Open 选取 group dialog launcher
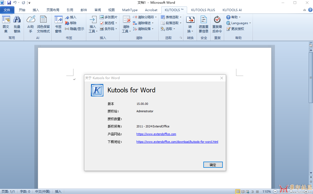Viewport: 313px width, 194px height. coord(181,38)
